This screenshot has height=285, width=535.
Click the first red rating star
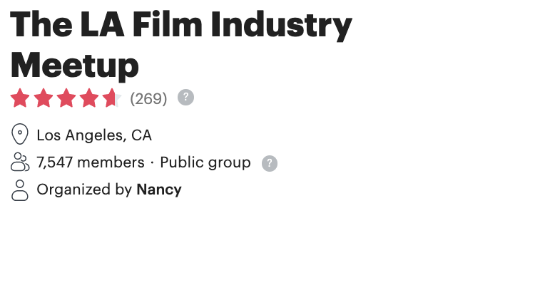[x=20, y=98]
